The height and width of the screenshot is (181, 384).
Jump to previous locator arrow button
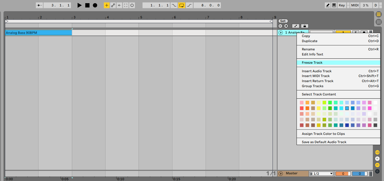point(280,26)
